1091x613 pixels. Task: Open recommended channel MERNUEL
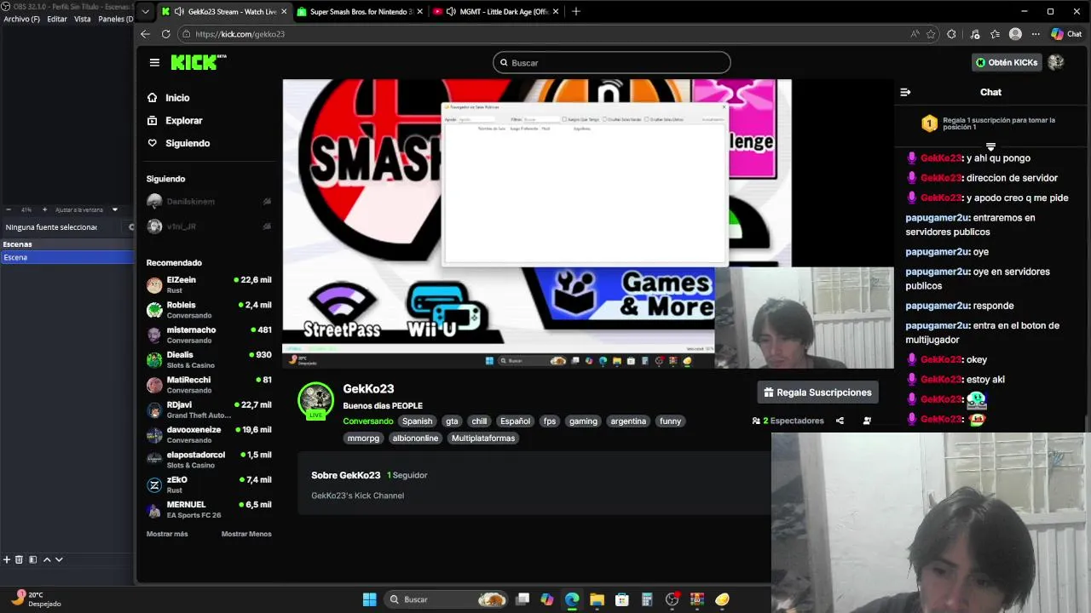(209, 510)
